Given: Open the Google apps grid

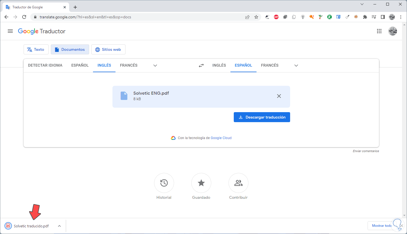Looking at the screenshot, I should click(x=379, y=31).
